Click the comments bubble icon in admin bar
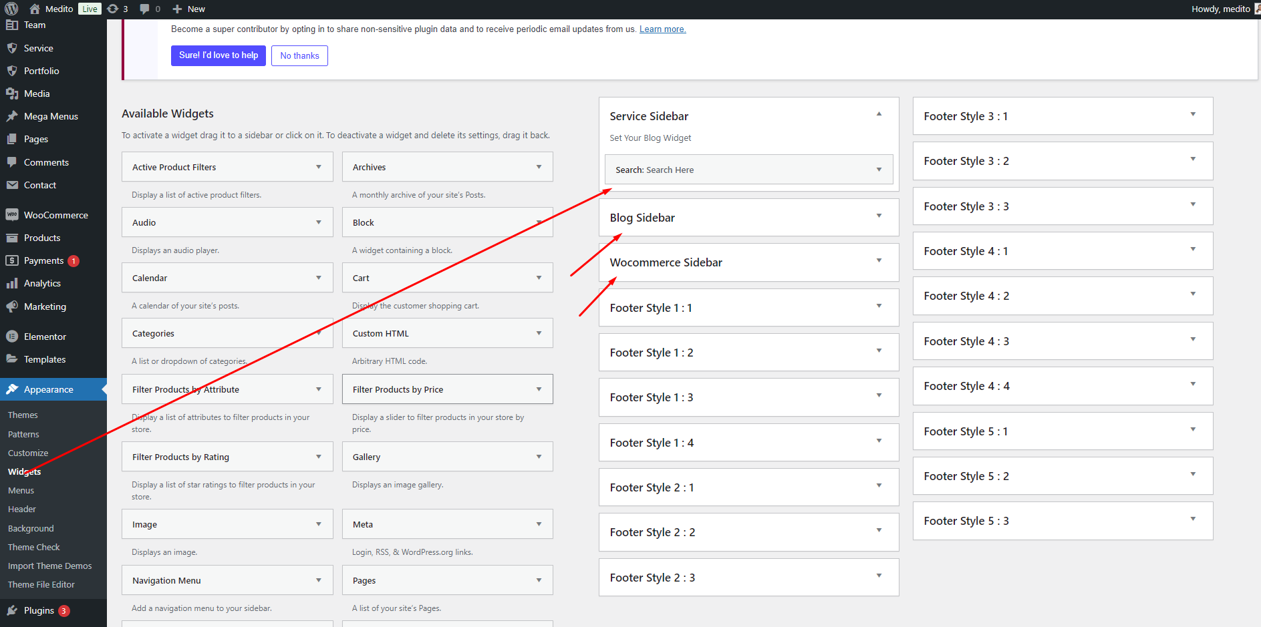Image resolution: width=1261 pixels, height=627 pixels. pyautogui.click(x=144, y=9)
